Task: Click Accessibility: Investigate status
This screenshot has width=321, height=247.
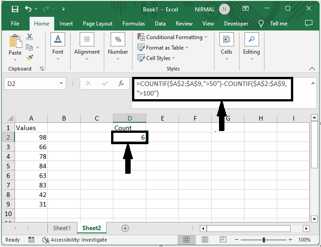Action: coord(75,240)
